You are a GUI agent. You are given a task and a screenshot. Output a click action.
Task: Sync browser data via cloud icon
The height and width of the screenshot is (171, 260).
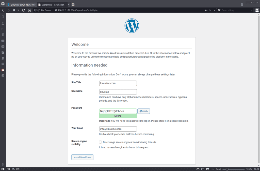(13, 169)
